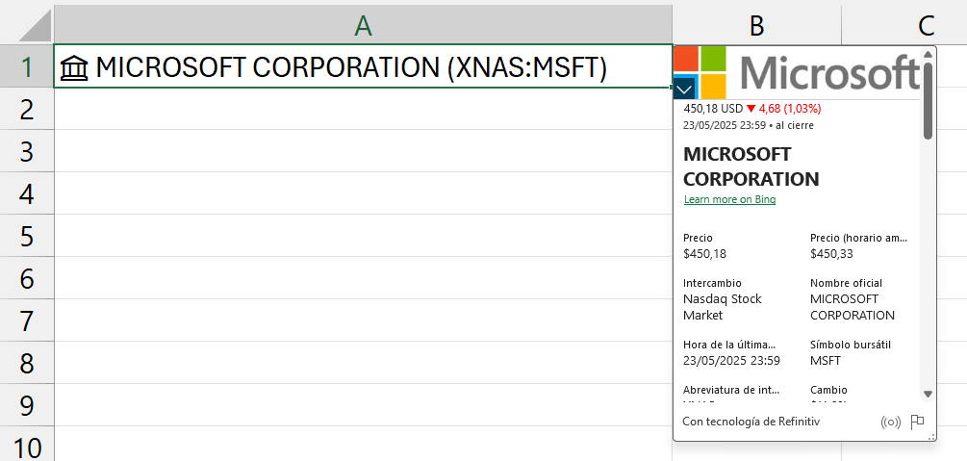This screenshot has height=461, width=967.
Task: Select cell A1 with MICROSOFT CORPORATION text
Action: (363, 66)
